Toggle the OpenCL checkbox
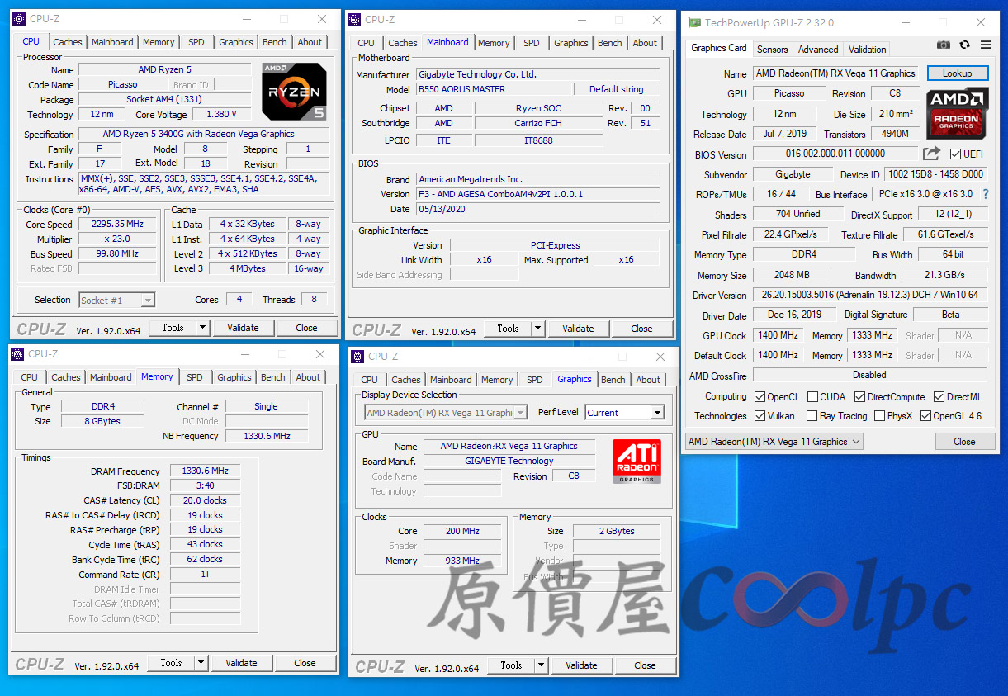Screen dimensions: 1008x696 click(x=760, y=397)
